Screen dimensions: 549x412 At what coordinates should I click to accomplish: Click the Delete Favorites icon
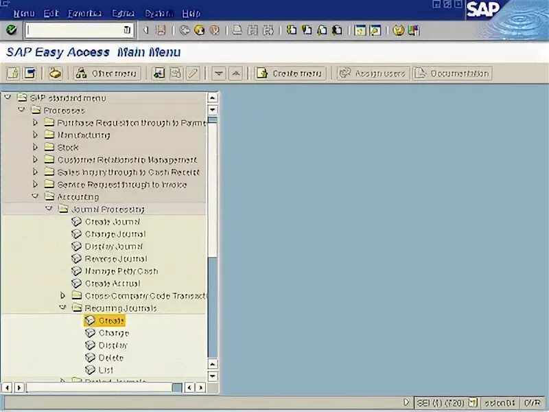tap(176, 73)
